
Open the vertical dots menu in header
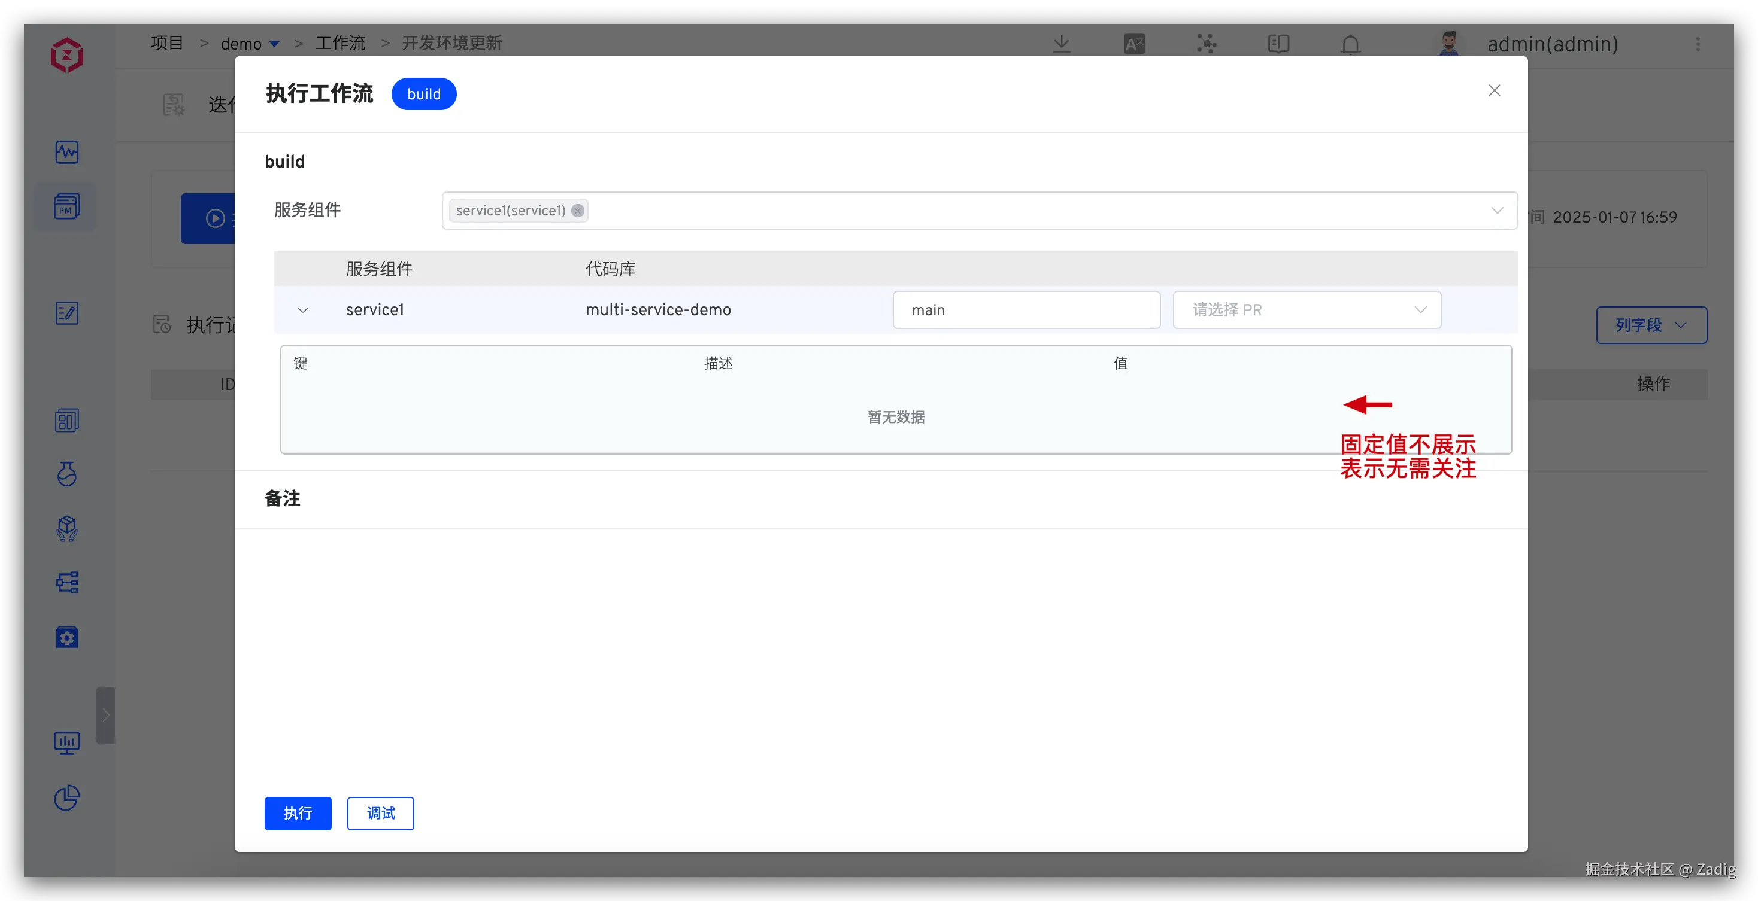point(1698,44)
